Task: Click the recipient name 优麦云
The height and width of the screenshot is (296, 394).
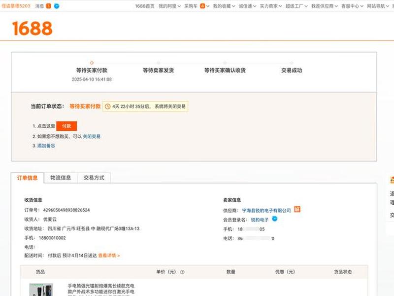Action: (50, 220)
